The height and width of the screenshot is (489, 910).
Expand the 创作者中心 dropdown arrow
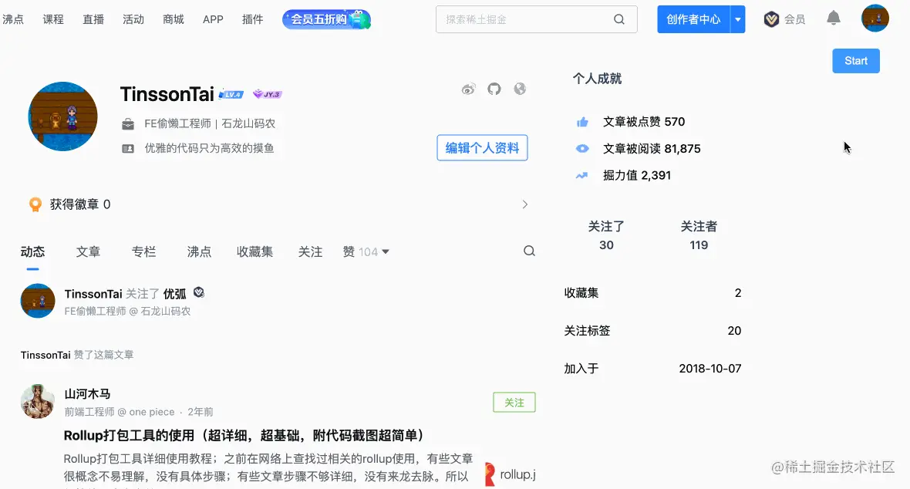(737, 19)
